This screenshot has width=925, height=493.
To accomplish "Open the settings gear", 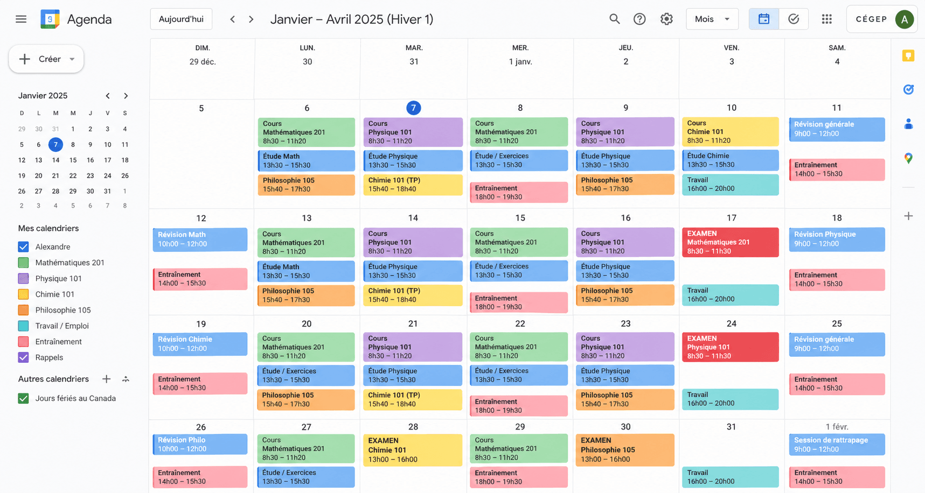I will 666,18.
